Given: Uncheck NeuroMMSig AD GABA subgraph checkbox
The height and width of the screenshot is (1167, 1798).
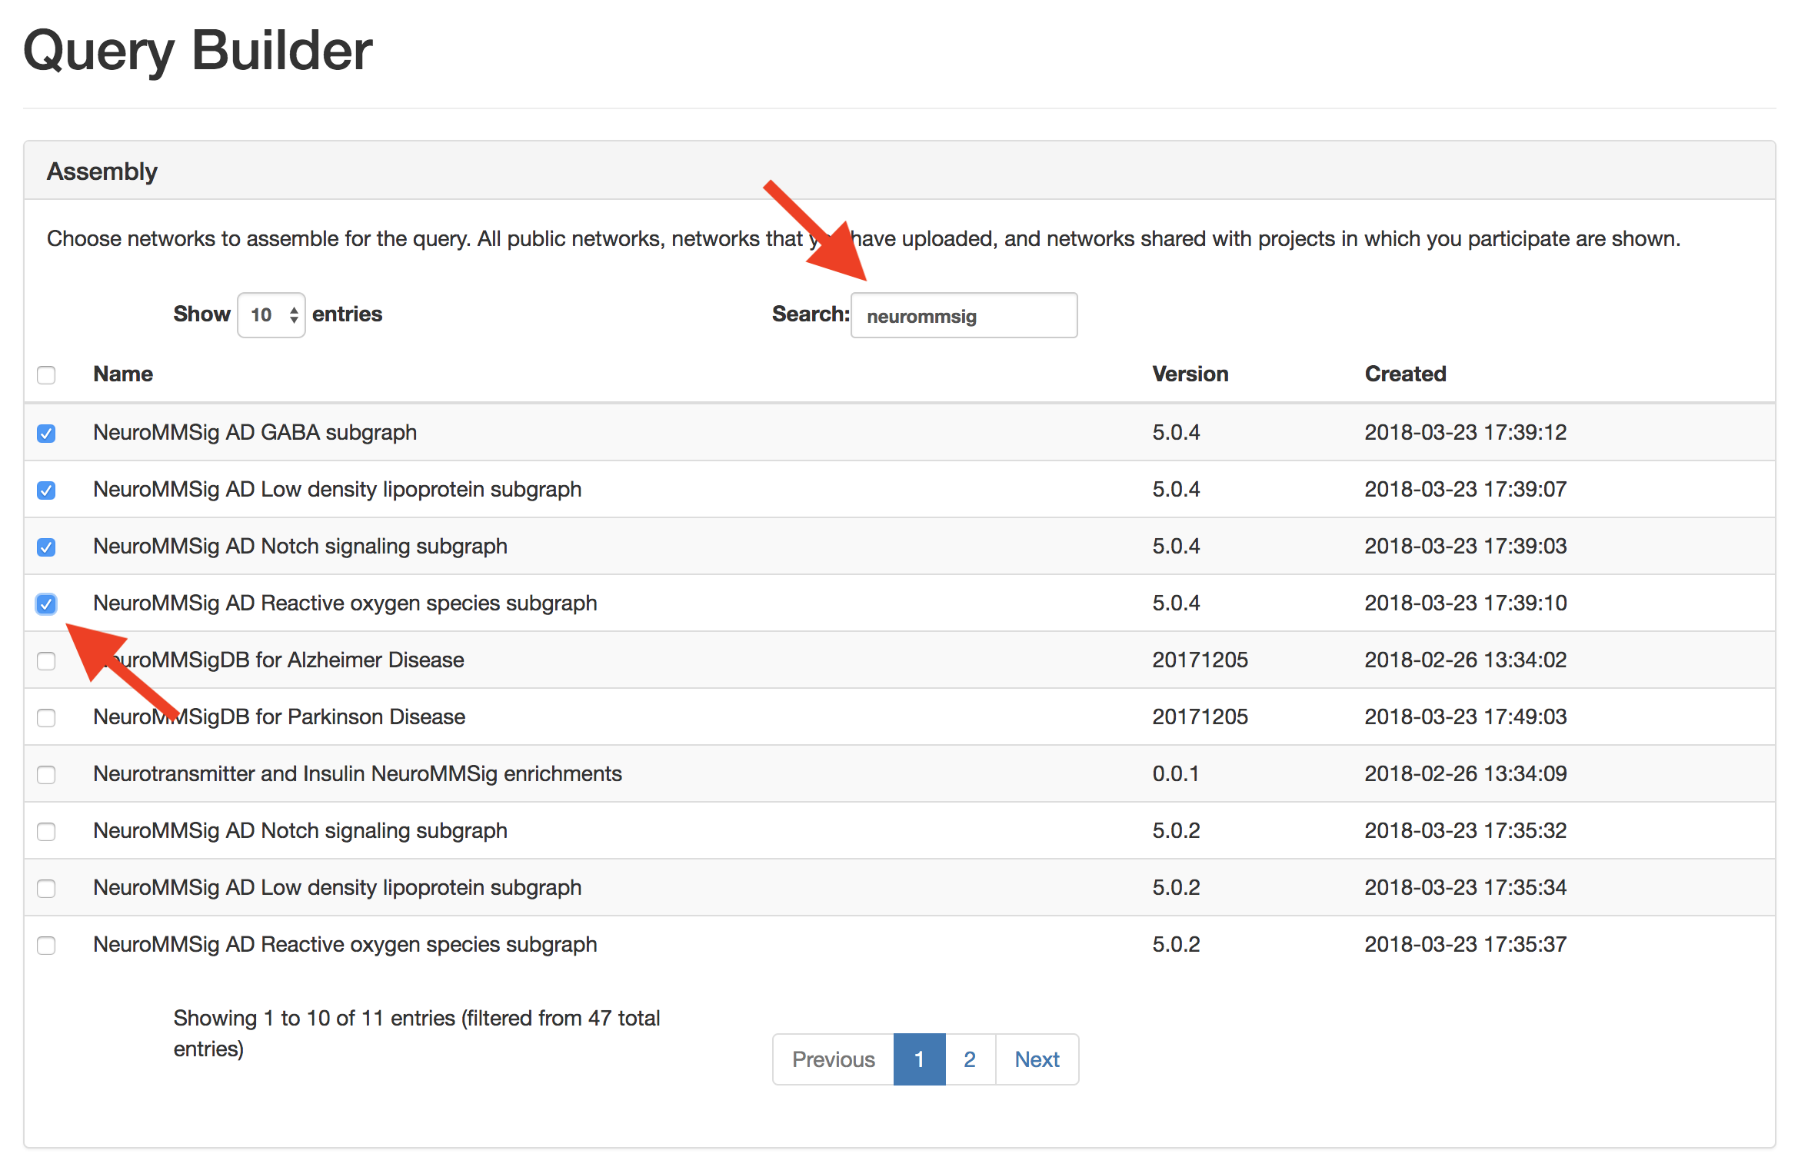Looking at the screenshot, I should click(46, 434).
